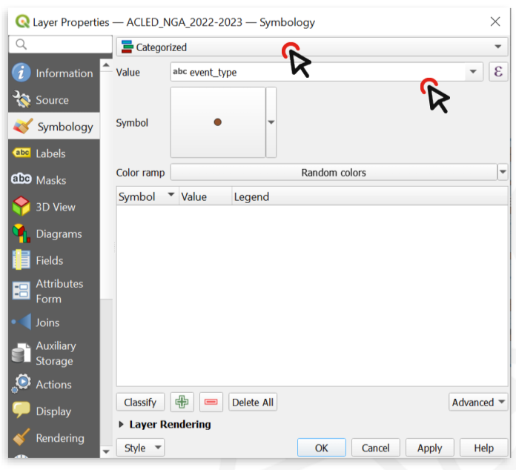Image resolution: width=516 pixels, height=470 pixels.
Task: Switch to the Joins tab
Action: click(47, 322)
